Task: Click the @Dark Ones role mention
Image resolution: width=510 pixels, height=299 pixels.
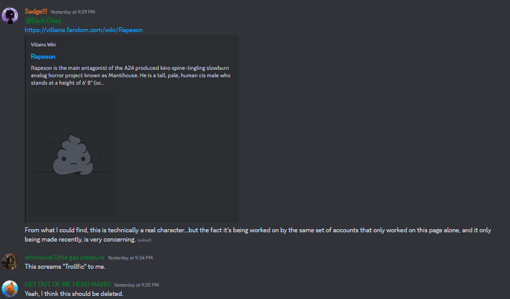Action: click(43, 20)
